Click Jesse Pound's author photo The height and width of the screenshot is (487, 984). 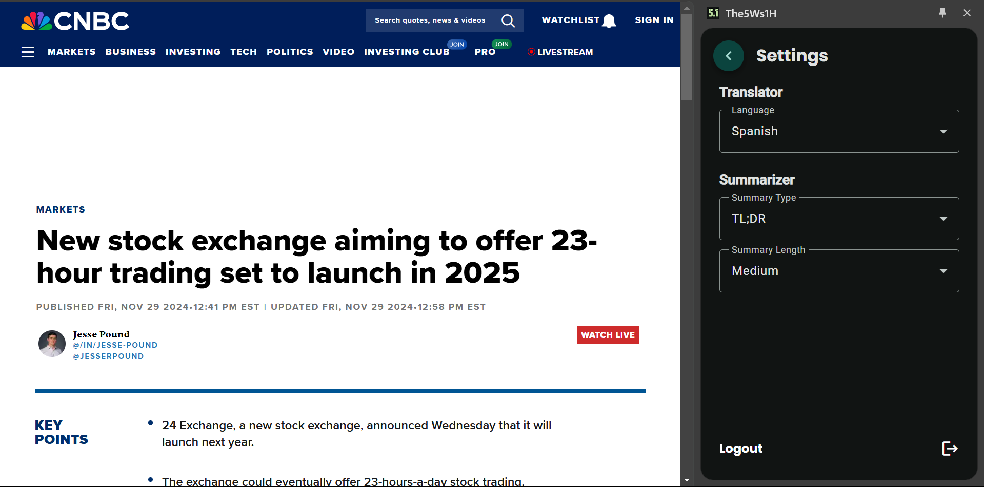(52, 344)
